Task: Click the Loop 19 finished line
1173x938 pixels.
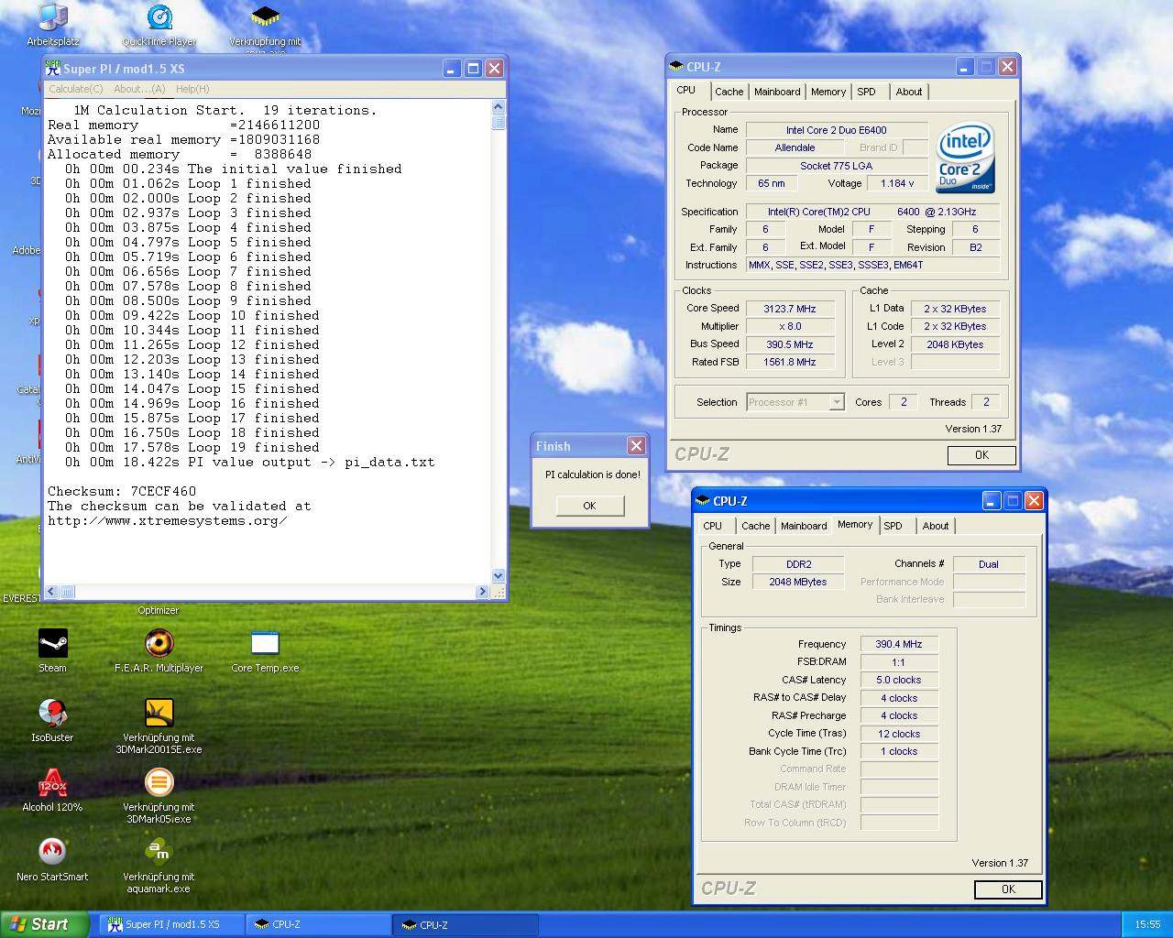Action: coord(192,447)
